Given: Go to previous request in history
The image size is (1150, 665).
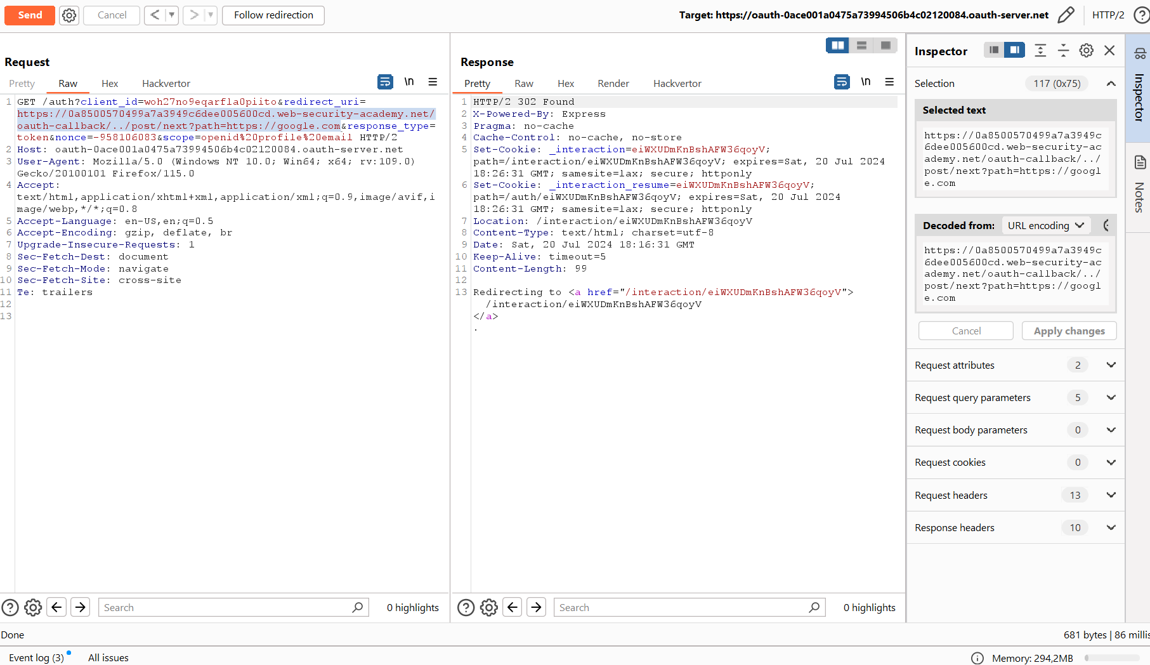Looking at the screenshot, I should [x=155, y=15].
